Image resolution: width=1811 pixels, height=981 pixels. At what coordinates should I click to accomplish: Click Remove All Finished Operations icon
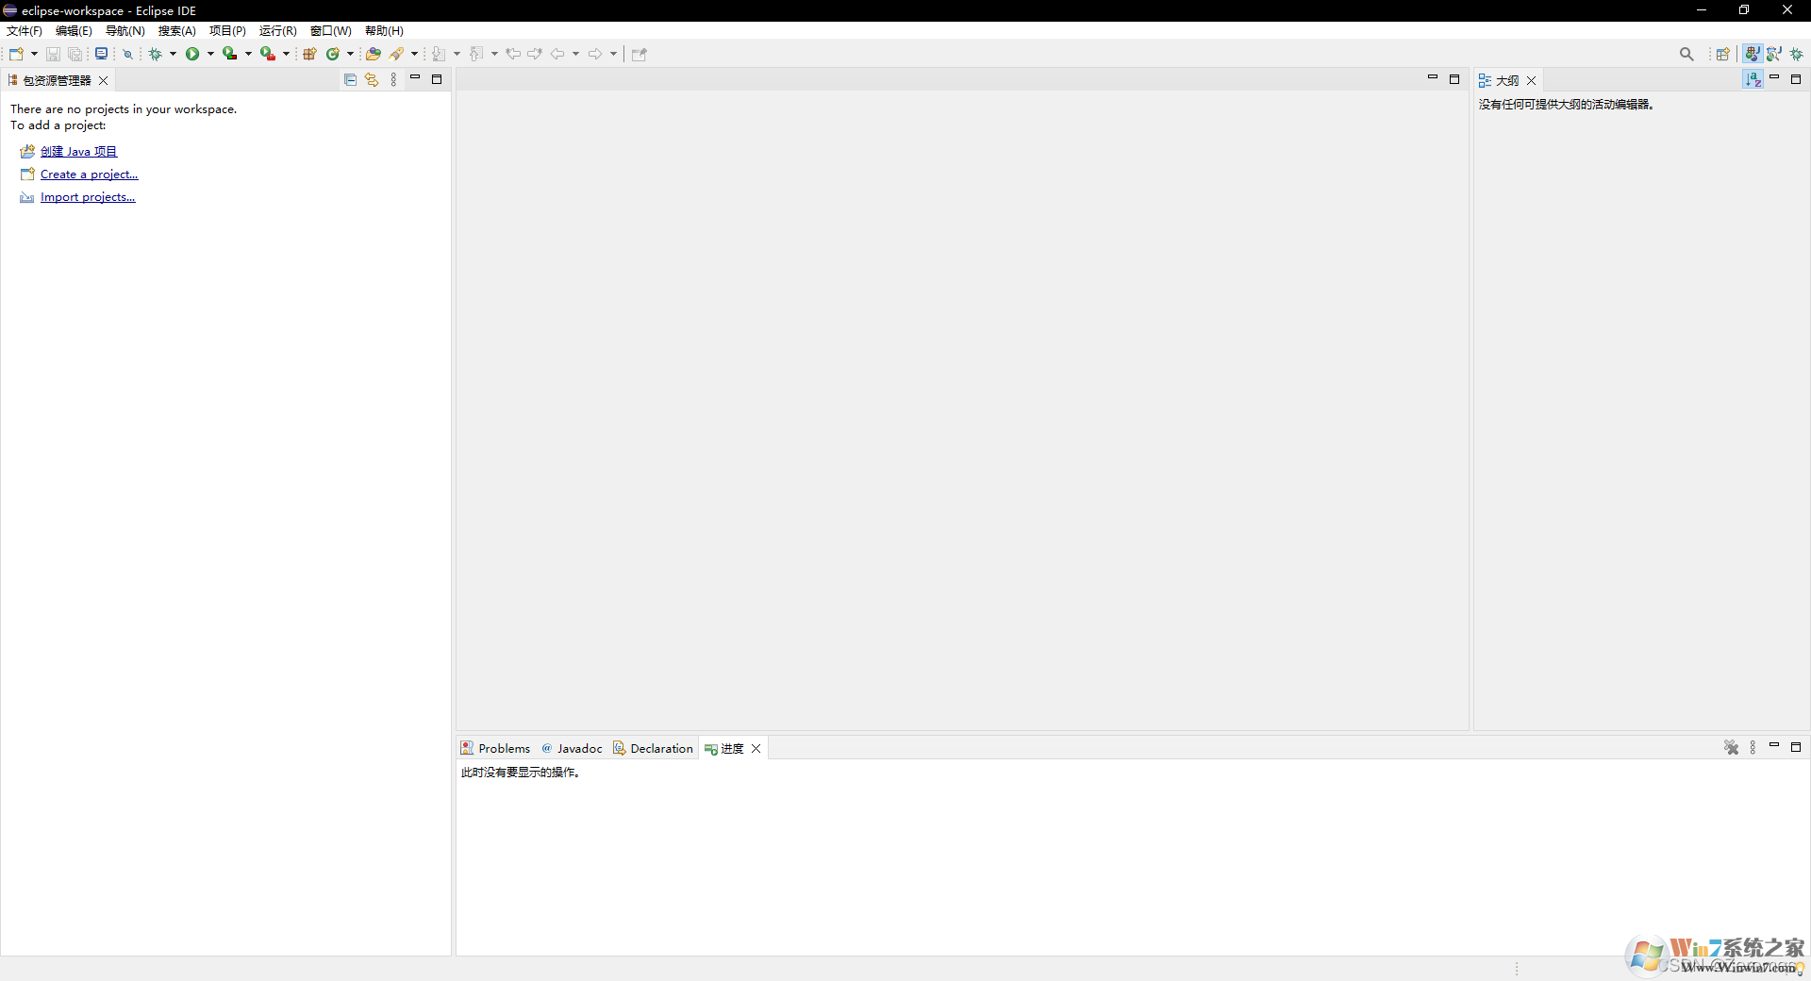tap(1732, 748)
